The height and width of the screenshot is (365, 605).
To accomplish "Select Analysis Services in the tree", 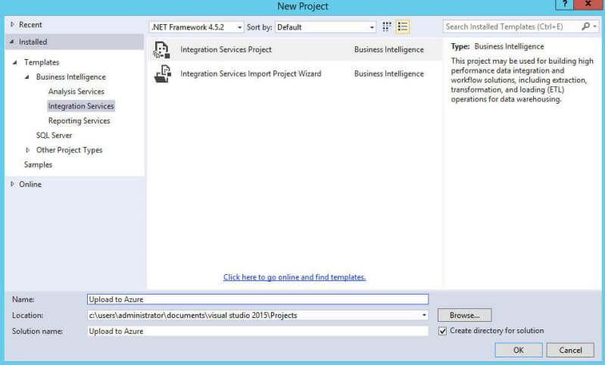I will [x=76, y=92].
